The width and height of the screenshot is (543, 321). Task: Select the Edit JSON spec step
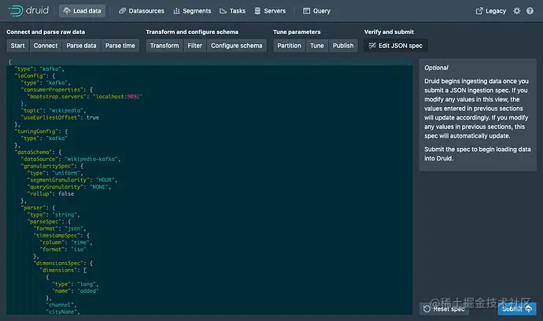point(396,46)
